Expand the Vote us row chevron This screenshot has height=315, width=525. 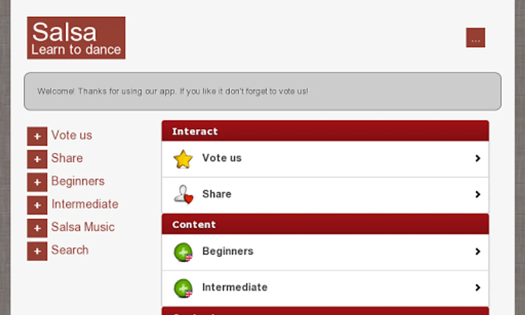point(478,159)
